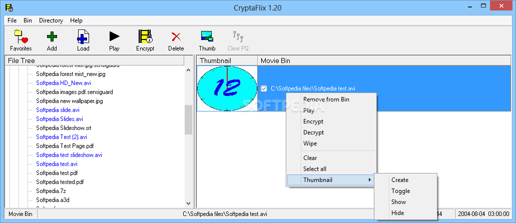This screenshot has height=223, width=516.
Task: Select Softpedia test.avi in tree
Action: click(x=57, y=164)
